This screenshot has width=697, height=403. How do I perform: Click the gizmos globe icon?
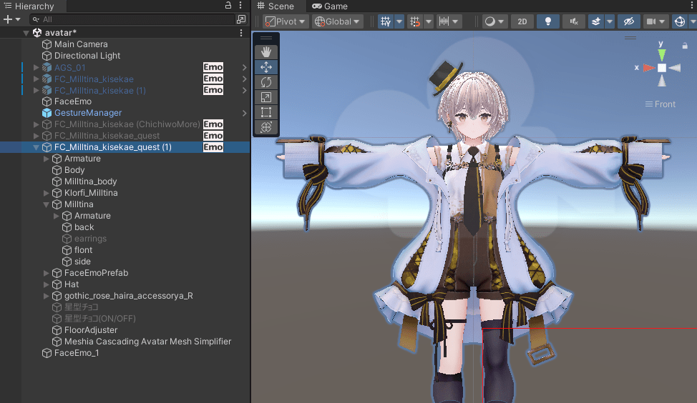click(x=680, y=21)
